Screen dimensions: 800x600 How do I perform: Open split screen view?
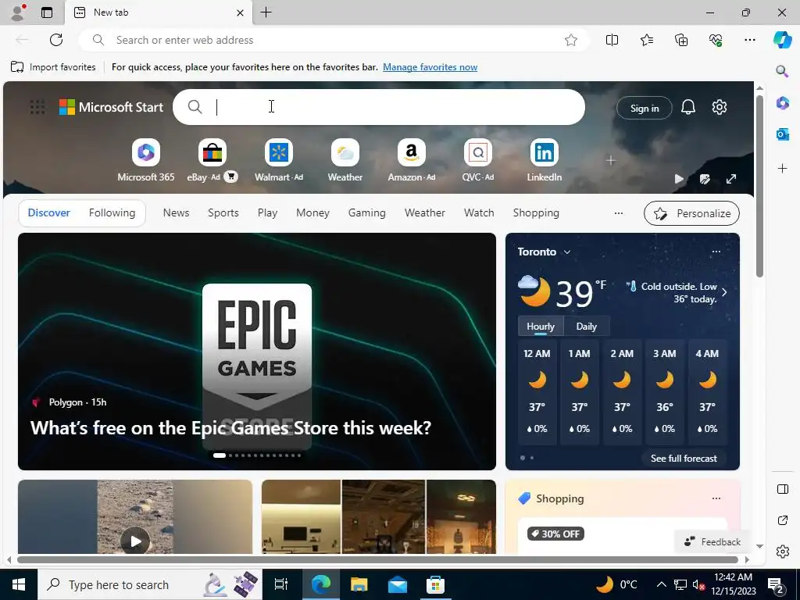pyautogui.click(x=612, y=40)
